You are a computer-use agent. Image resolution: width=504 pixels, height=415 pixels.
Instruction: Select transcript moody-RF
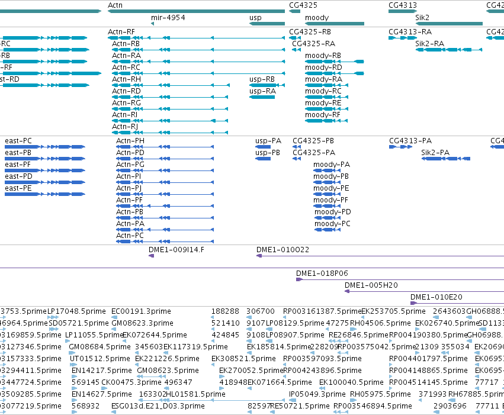coord(323,115)
